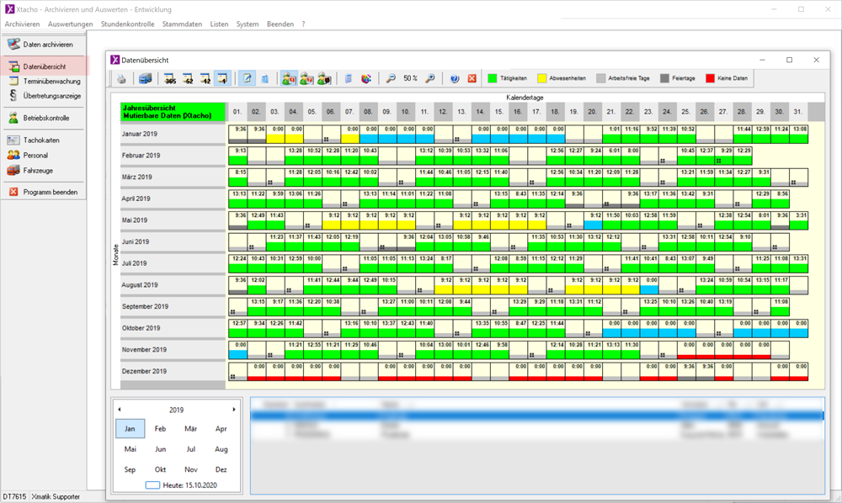This screenshot has width=842, height=503.
Task: Select the 365-day year view icon
Action: pyautogui.click(x=169, y=78)
